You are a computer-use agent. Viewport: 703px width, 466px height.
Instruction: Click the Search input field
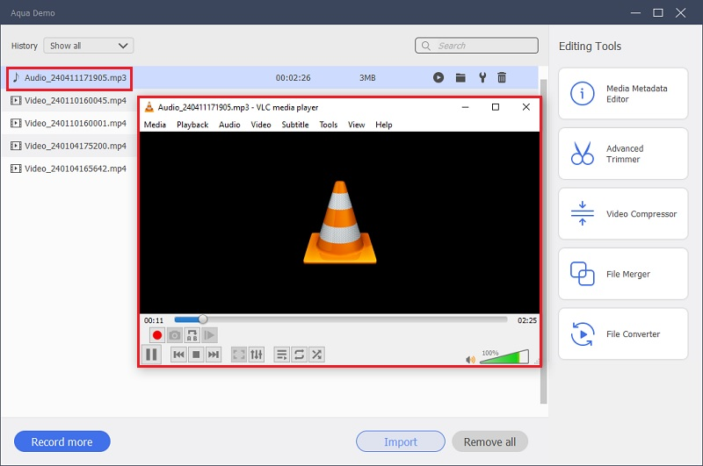tap(476, 46)
